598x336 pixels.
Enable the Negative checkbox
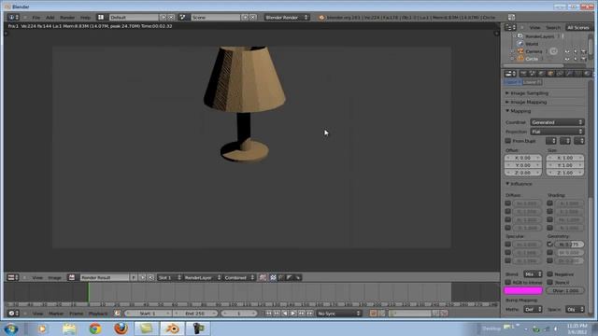(550, 273)
